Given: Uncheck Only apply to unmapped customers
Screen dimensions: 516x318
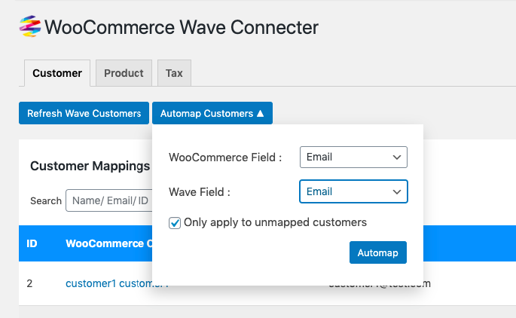Looking at the screenshot, I should 175,223.
